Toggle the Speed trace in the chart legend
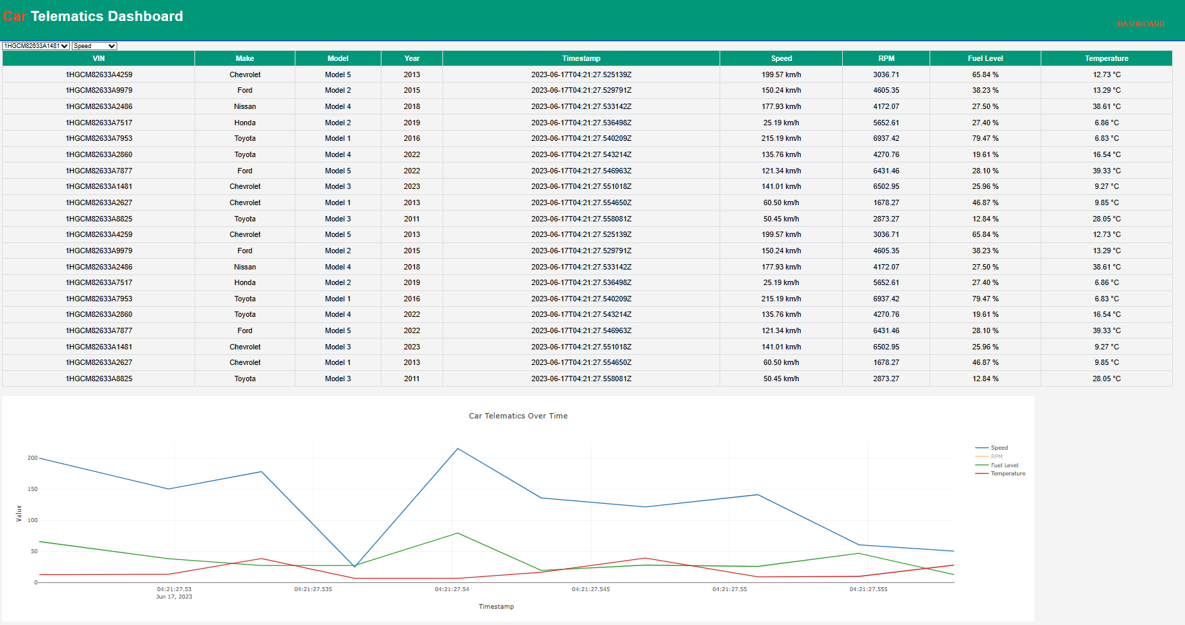This screenshot has width=1185, height=625. pyautogui.click(x=1001, y=448)
